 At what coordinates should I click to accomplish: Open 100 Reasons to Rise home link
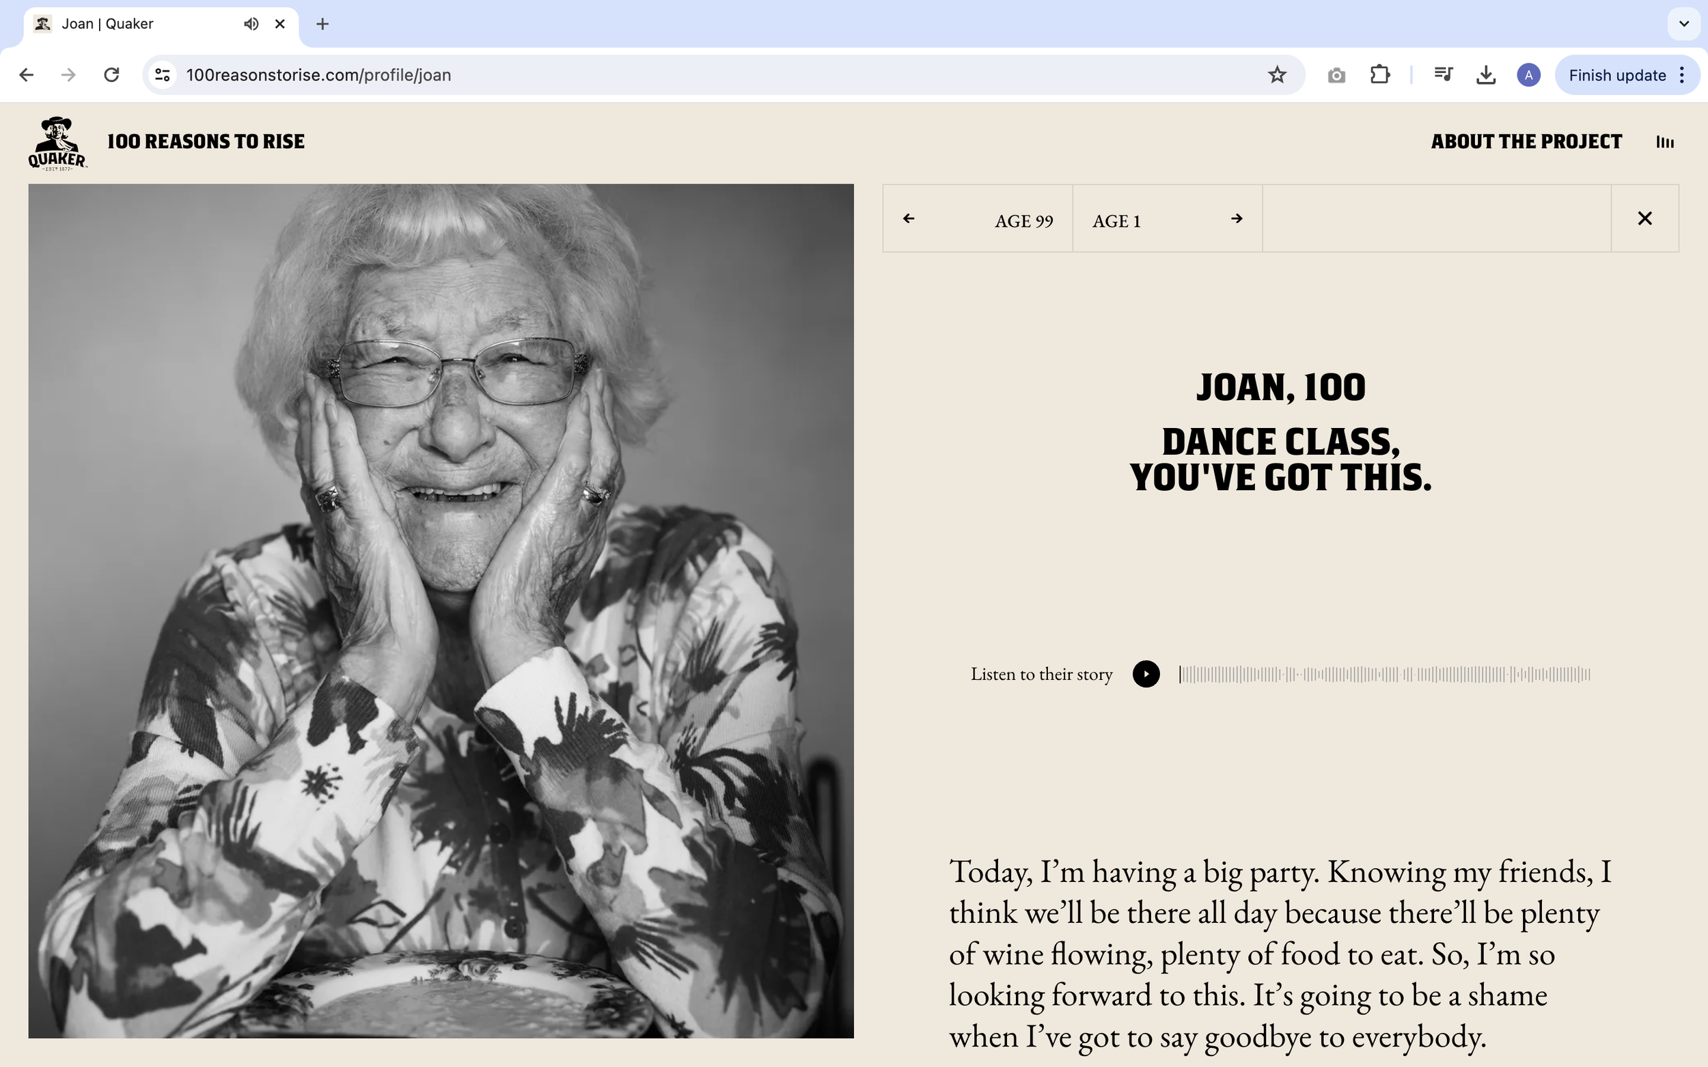coord(206,142)
